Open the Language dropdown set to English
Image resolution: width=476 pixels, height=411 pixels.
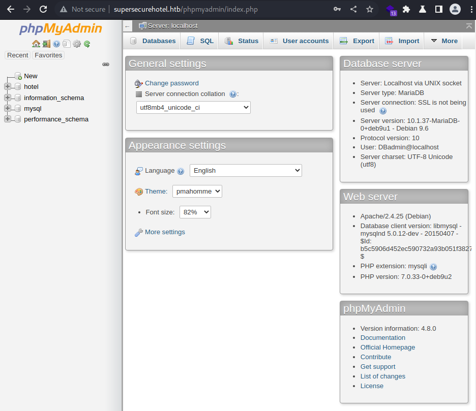click(x=246, y=171)
